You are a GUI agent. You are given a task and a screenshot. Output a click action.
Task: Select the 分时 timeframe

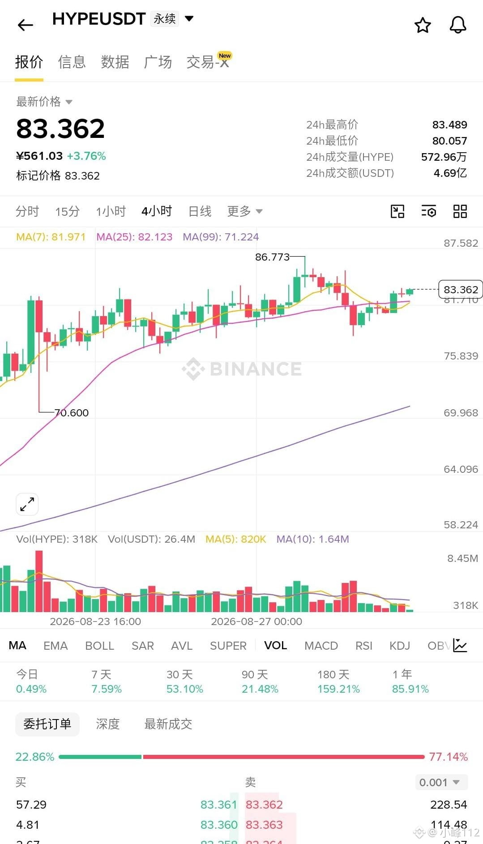[x=27, y=211]
